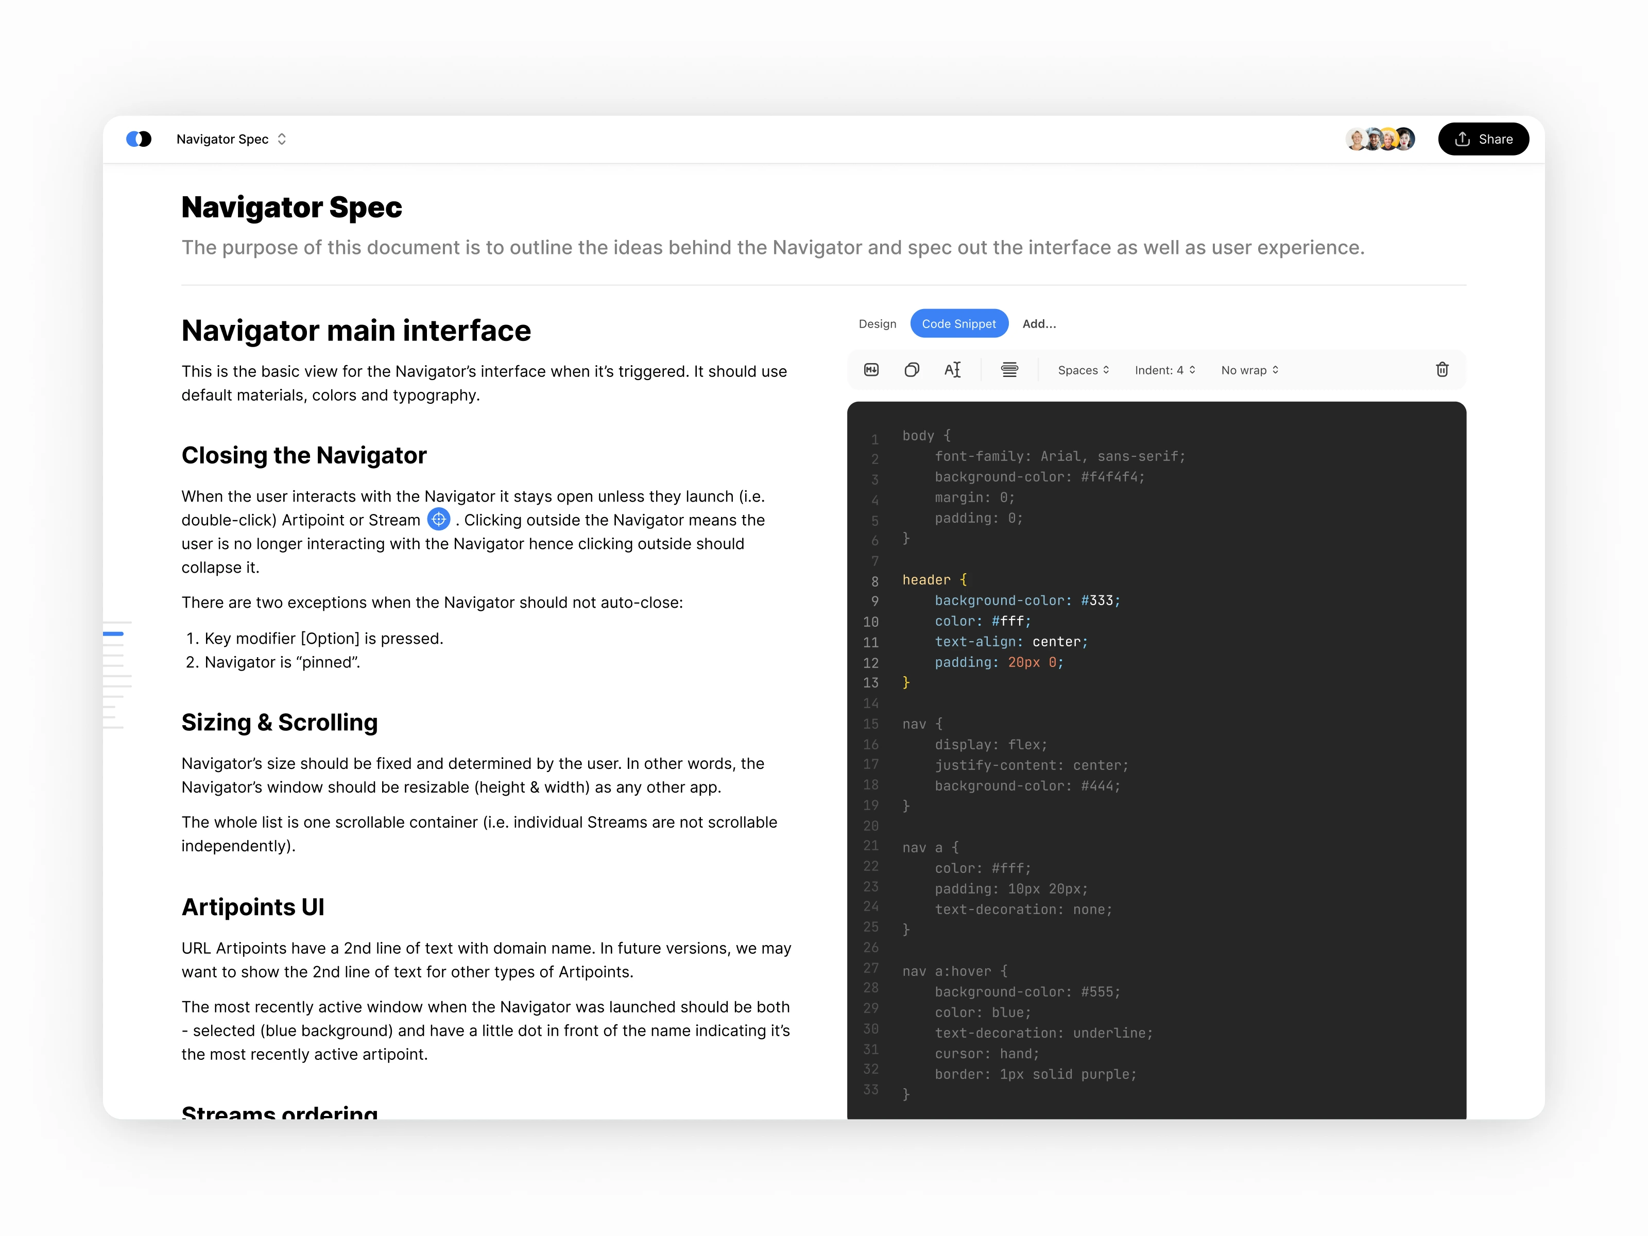Click the text cursor formatting icon
The width and height of the screenshot is (1648, 1236).
pos(952,370)
